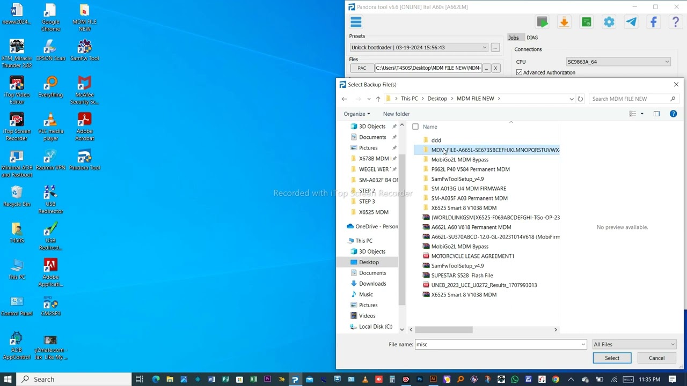Open Task View on the taskbar

pos(139,380)
